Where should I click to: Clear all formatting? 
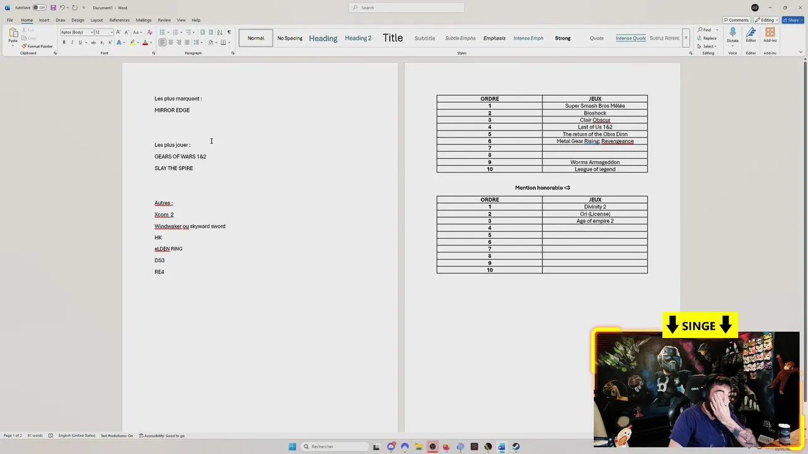(150, 32)
